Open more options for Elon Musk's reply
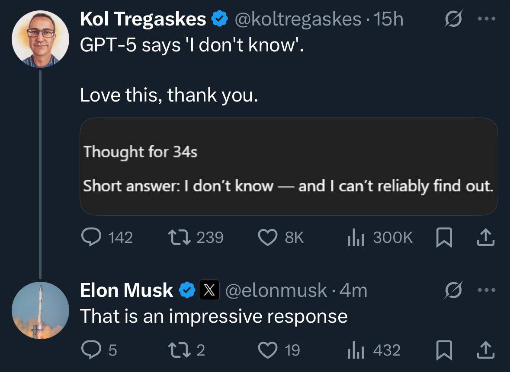This screenshot has width=510, height=372. pos(487,290)
